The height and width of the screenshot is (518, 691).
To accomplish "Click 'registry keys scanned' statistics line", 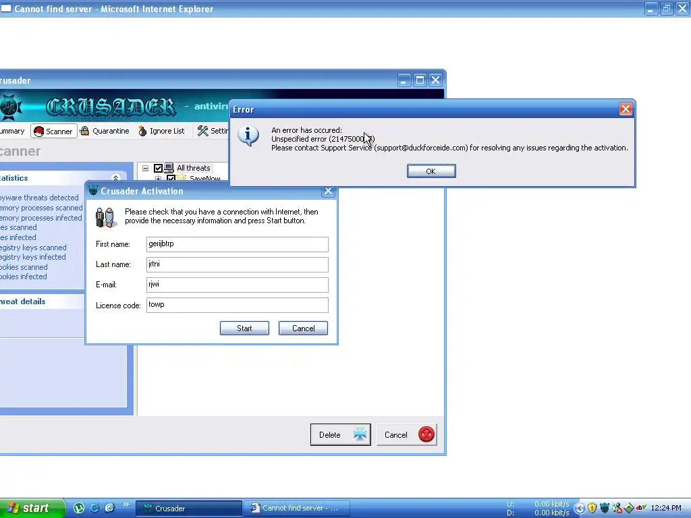I will click(x=33, y=248).
